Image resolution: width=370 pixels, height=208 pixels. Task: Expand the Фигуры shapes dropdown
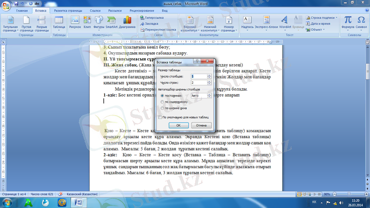tap(98, 21)
